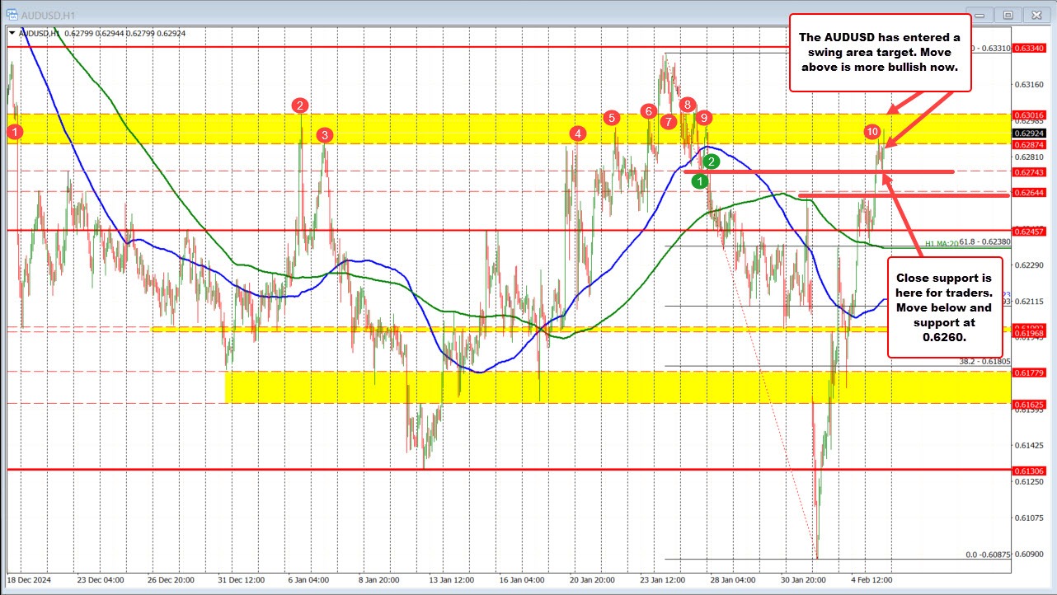Select the 0.61779 red price tag
The width and height of the screenshot is (1057, 595).
pyautogui.click(x=1029, y=372)
